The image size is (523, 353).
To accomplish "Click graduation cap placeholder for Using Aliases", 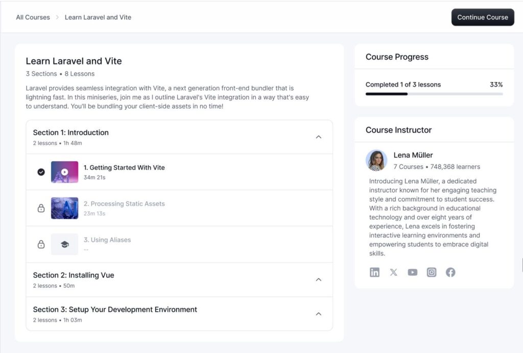I will pyautogui.click(x=64, y=244).
